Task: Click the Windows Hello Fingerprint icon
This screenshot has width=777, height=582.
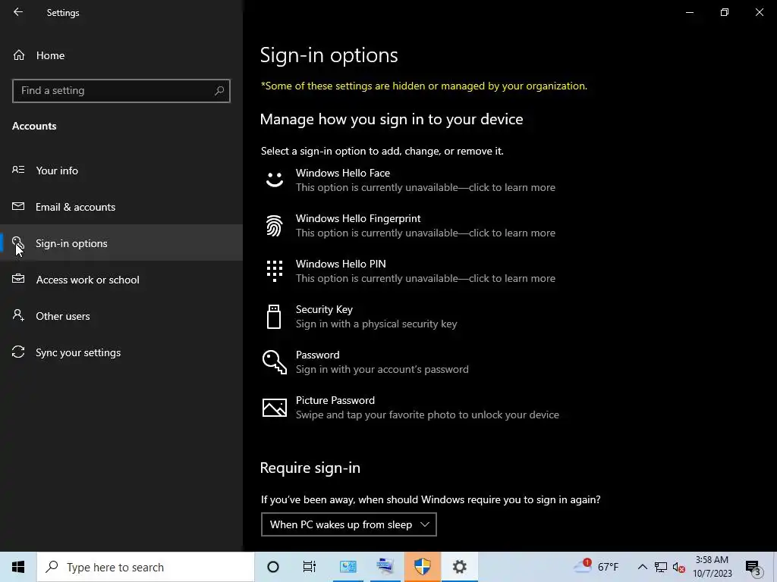Action: [x=275, y=226]
